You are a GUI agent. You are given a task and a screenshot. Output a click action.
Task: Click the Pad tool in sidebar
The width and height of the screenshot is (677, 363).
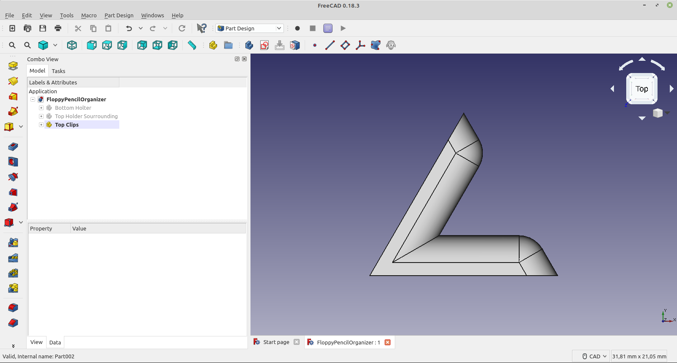tap(13, 65)
